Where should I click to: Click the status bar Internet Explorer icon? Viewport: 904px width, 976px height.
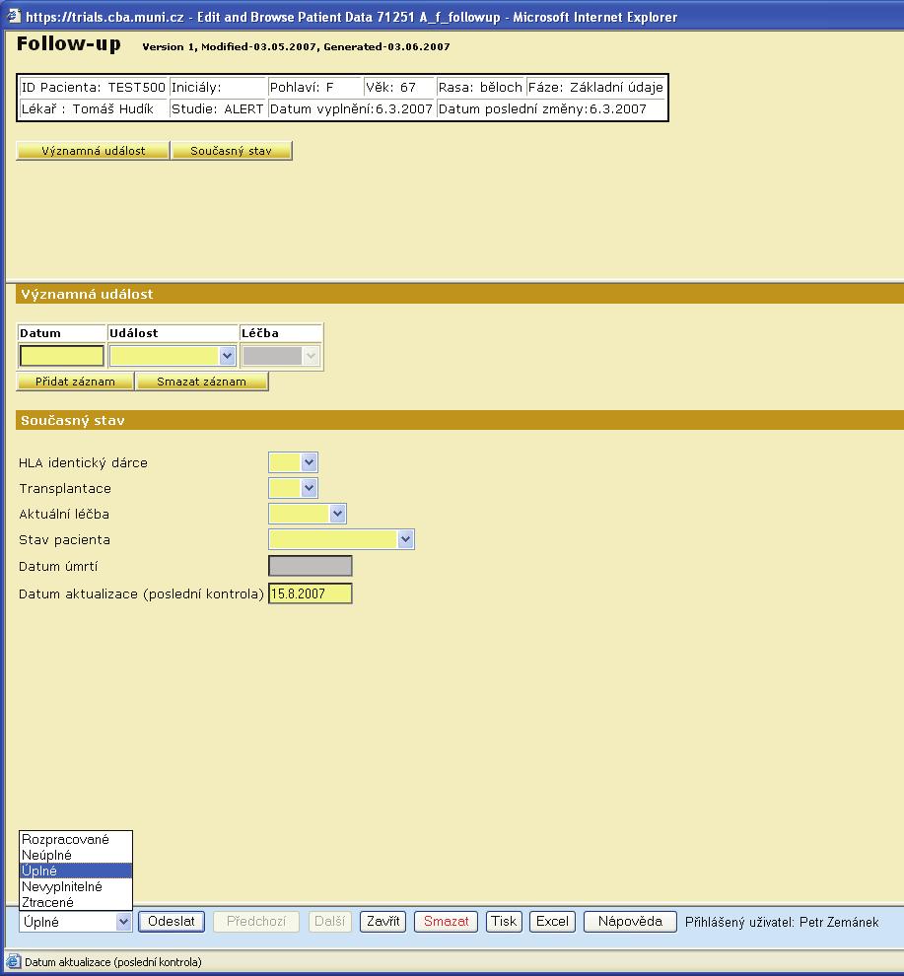13,961
